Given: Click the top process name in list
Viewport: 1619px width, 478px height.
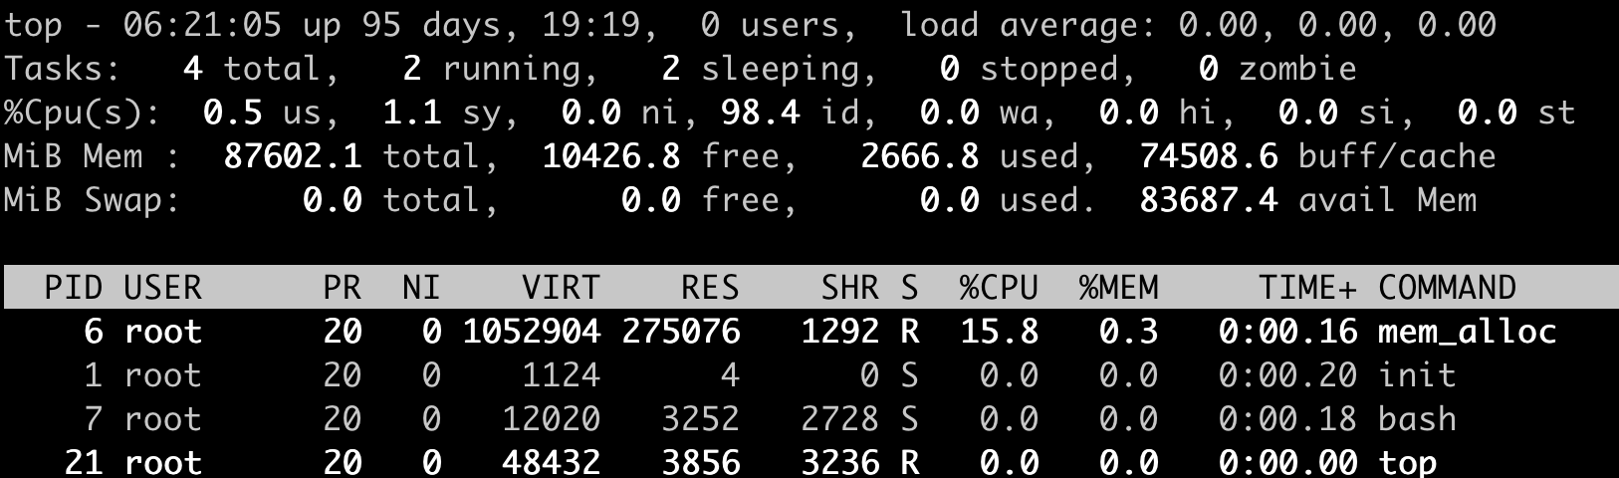Looking at the screenshot, I should tap(1407, 463).
